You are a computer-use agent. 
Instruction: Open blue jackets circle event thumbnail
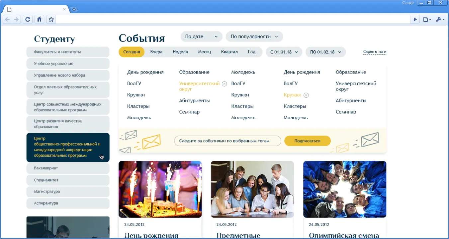click(x=345, y=189)
